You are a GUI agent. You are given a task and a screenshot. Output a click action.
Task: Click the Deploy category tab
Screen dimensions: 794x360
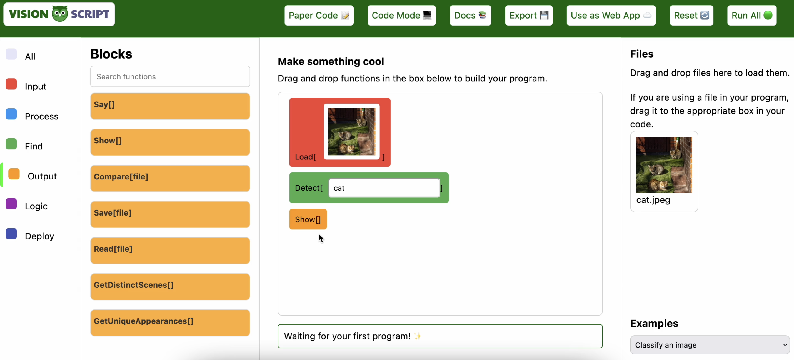point(39,236)
